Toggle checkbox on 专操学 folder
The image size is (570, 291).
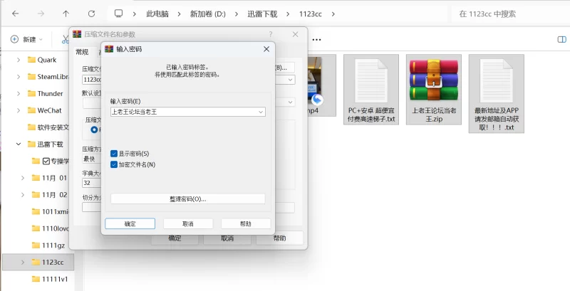[x=46, y=161]
